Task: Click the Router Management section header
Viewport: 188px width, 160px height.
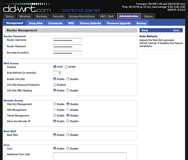Action: click(71, 30)
